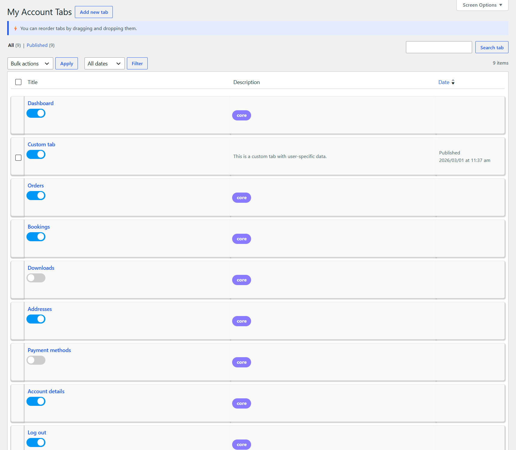Open the Bulk actions dropdown

(x=30, y=63)
